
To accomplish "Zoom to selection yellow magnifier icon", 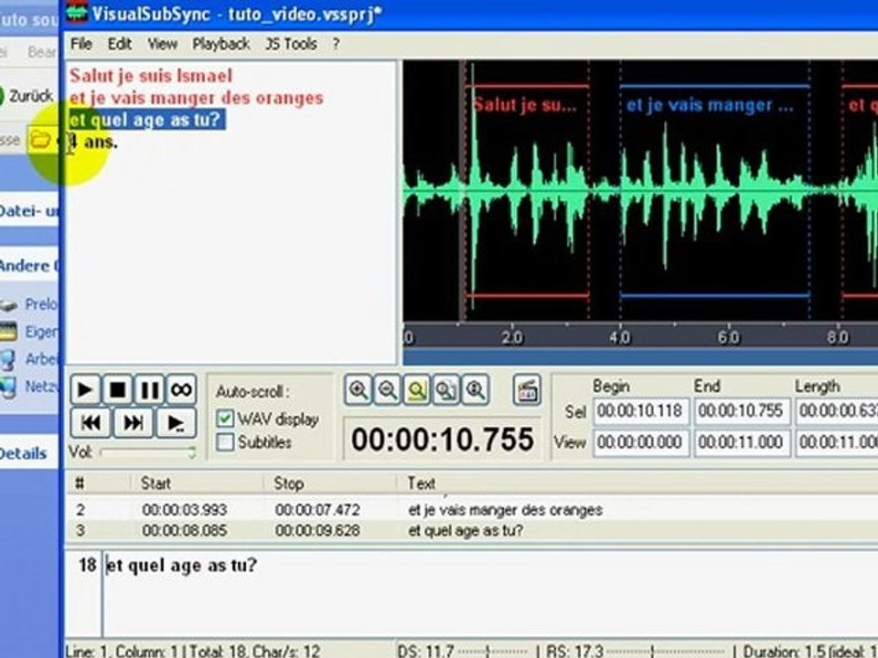I will 417,390.
